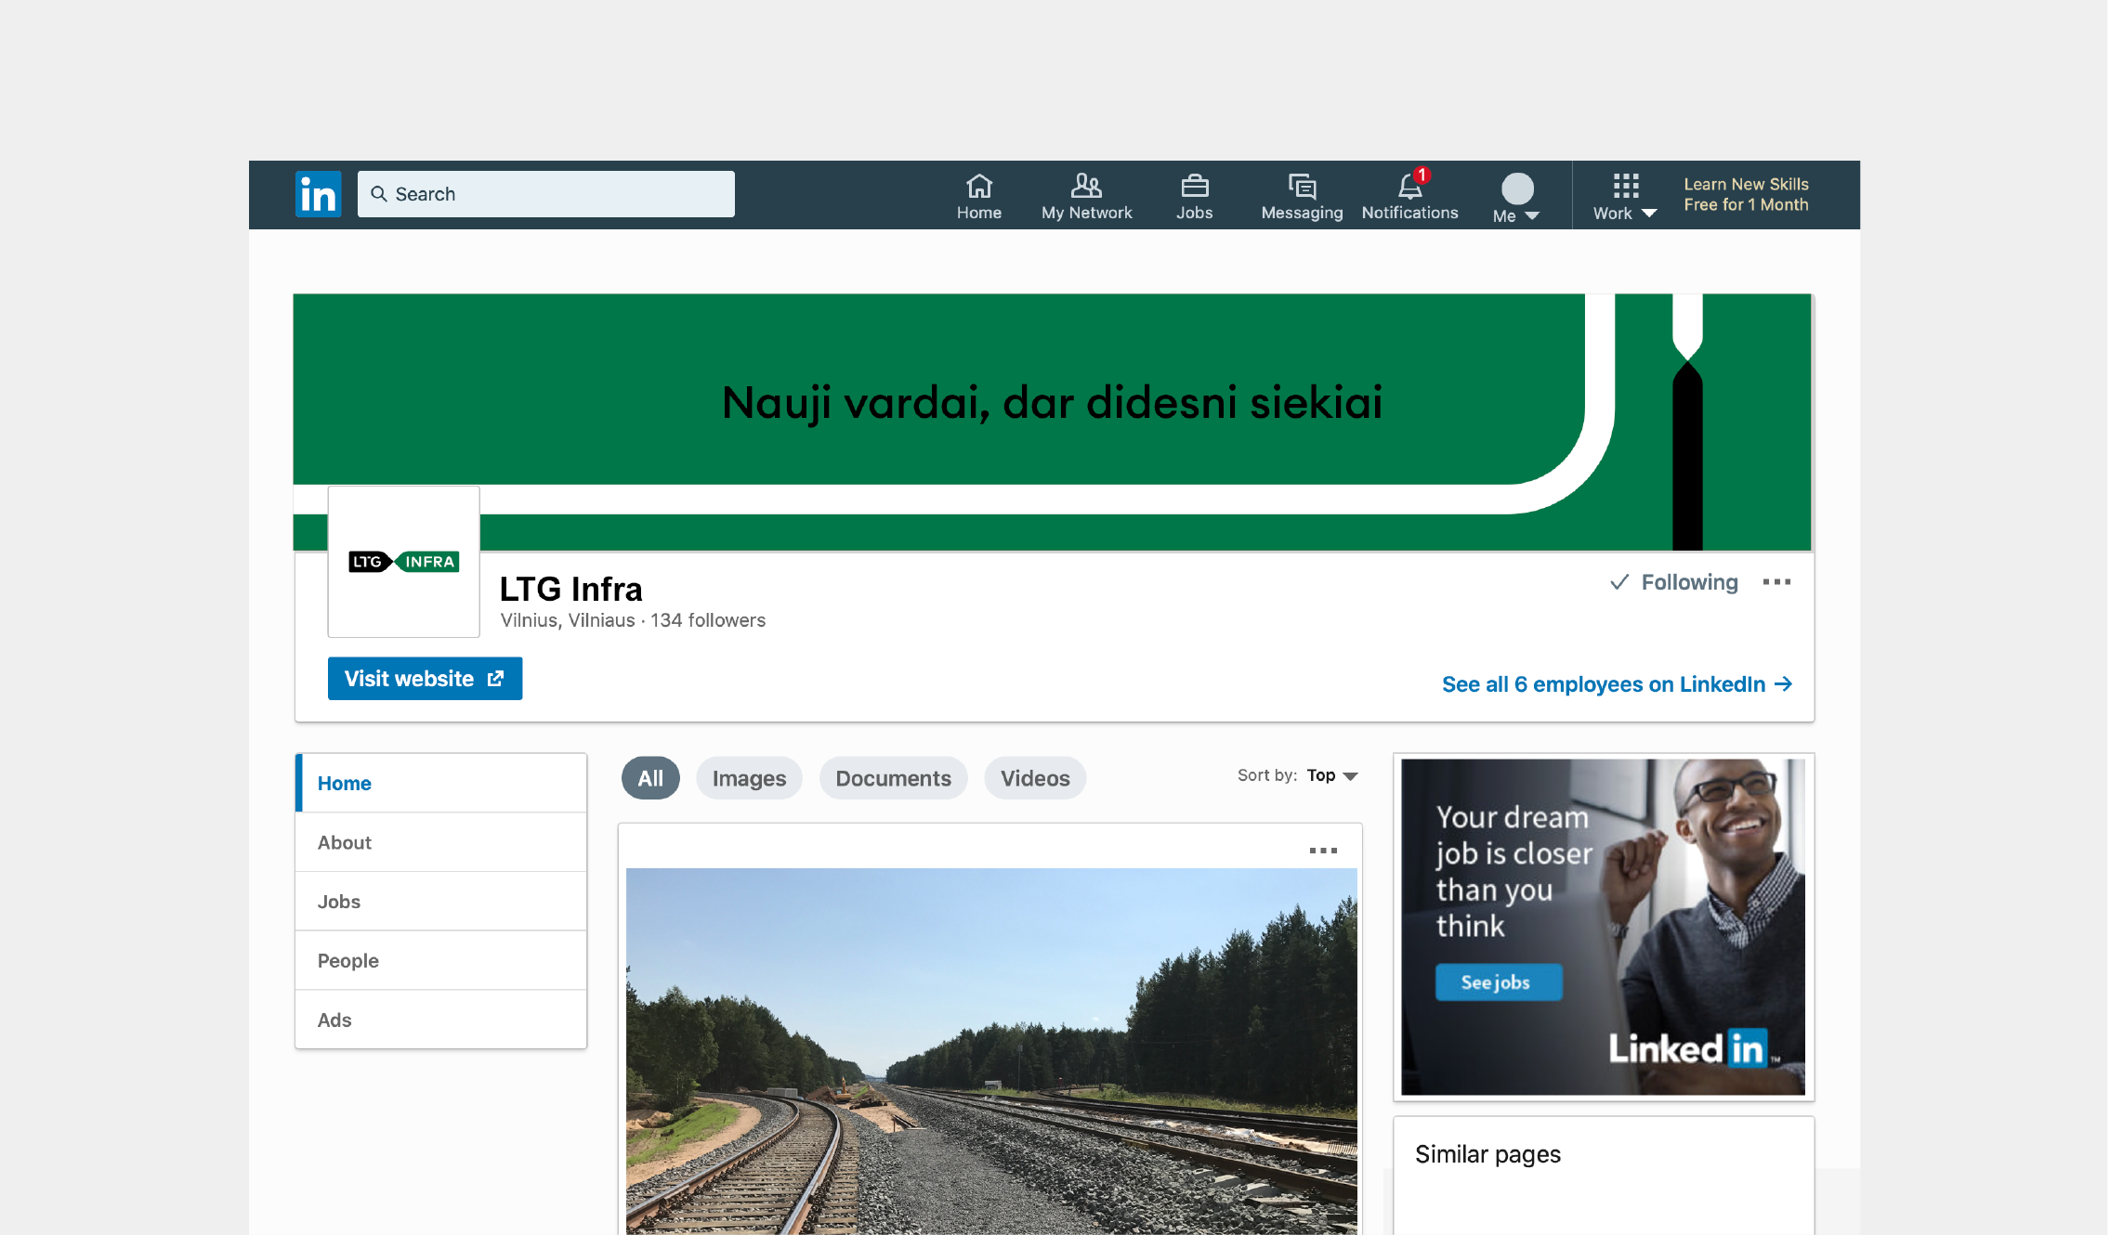2110x1235 pixels.
Task: Expand the Me profile dropdown
Action: (1516, 199)
